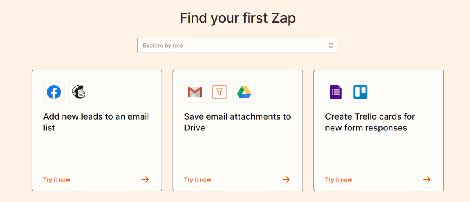
Task: Click the up-down chevron in role selector
Action: coord(331,45)
